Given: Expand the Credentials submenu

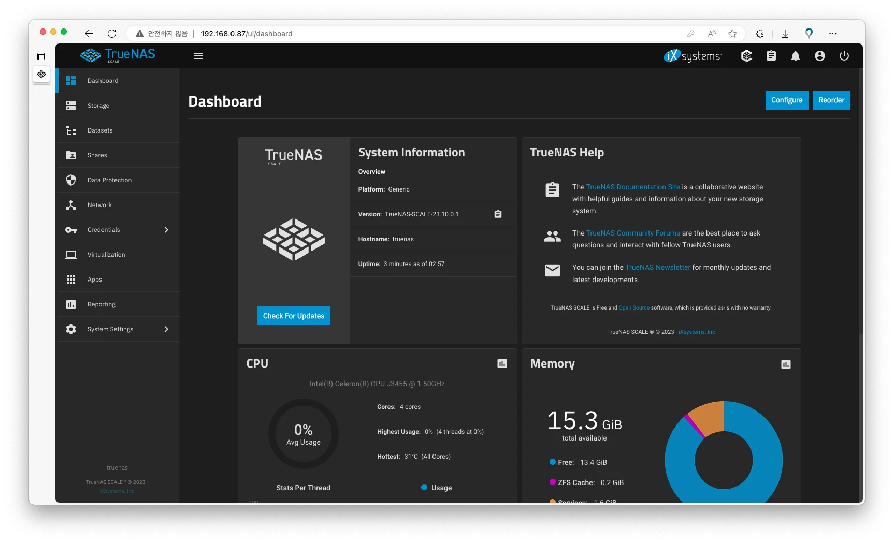Looking at the screenshot, I should pos(166,230).
